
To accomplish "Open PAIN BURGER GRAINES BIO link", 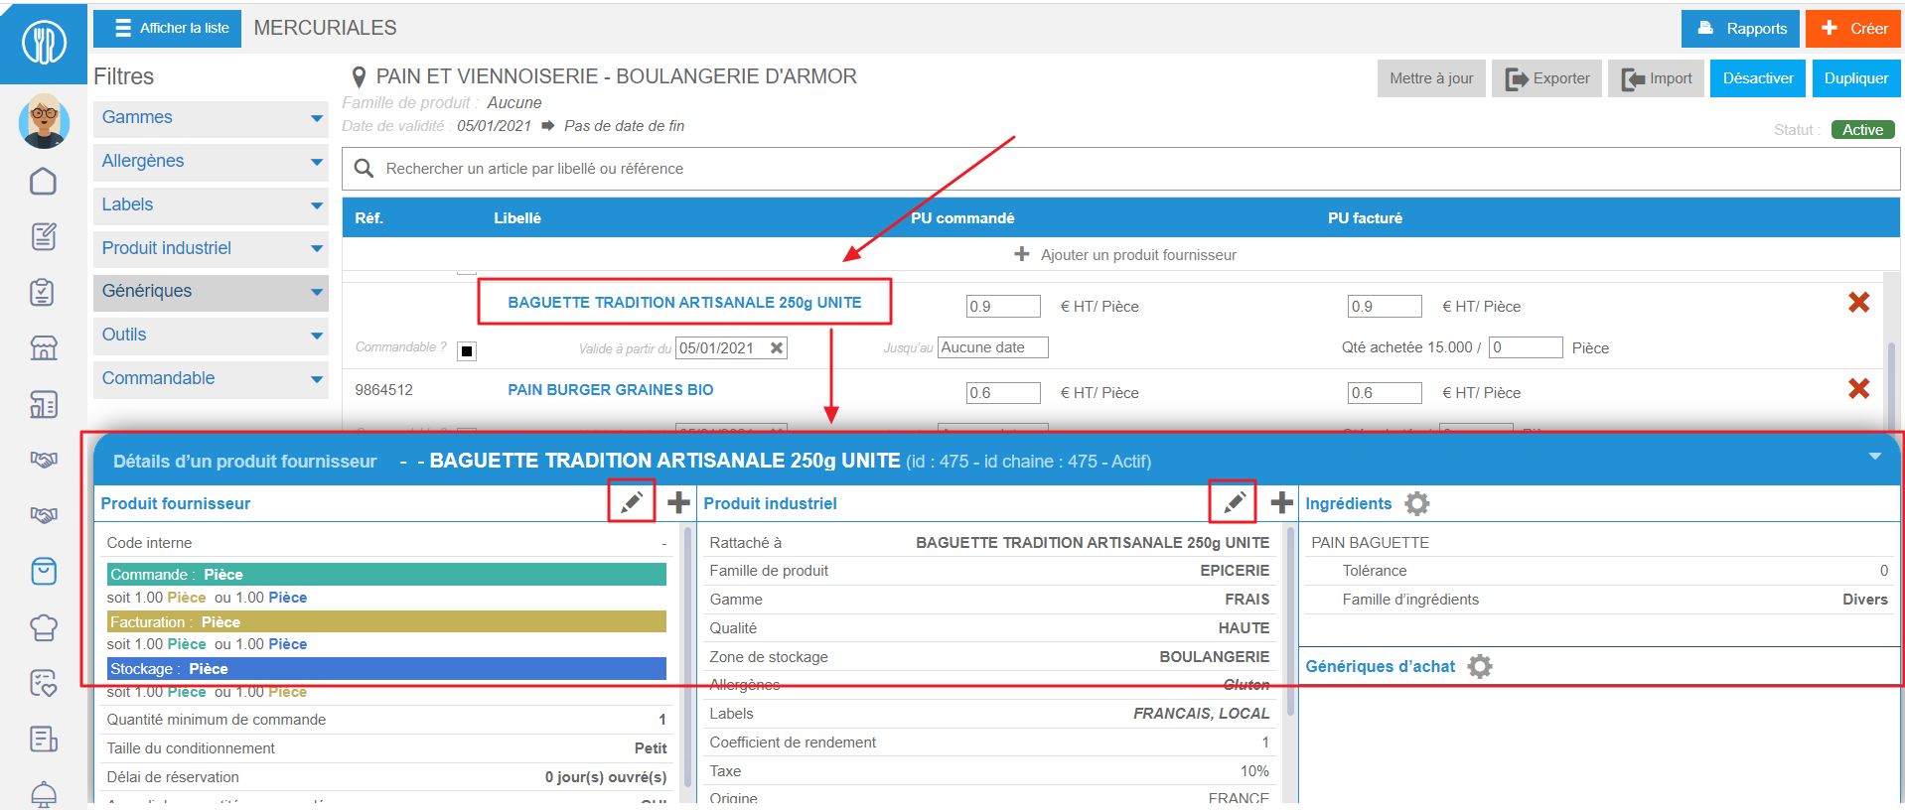I will click(610, 390).
